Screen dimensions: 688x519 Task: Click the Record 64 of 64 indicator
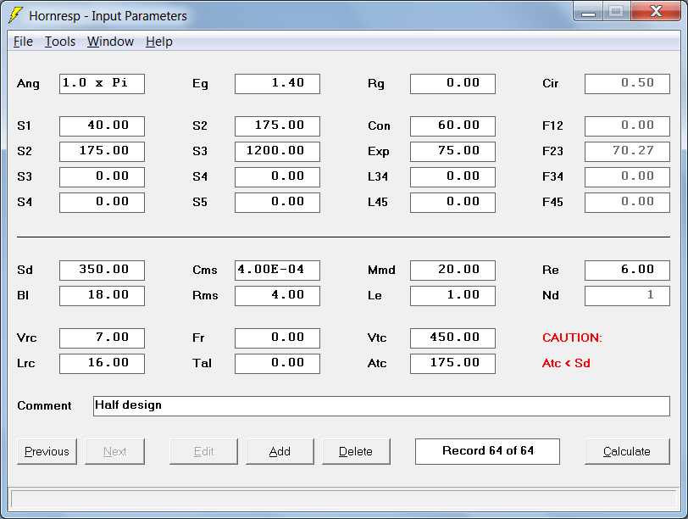[x=487, y=451]
